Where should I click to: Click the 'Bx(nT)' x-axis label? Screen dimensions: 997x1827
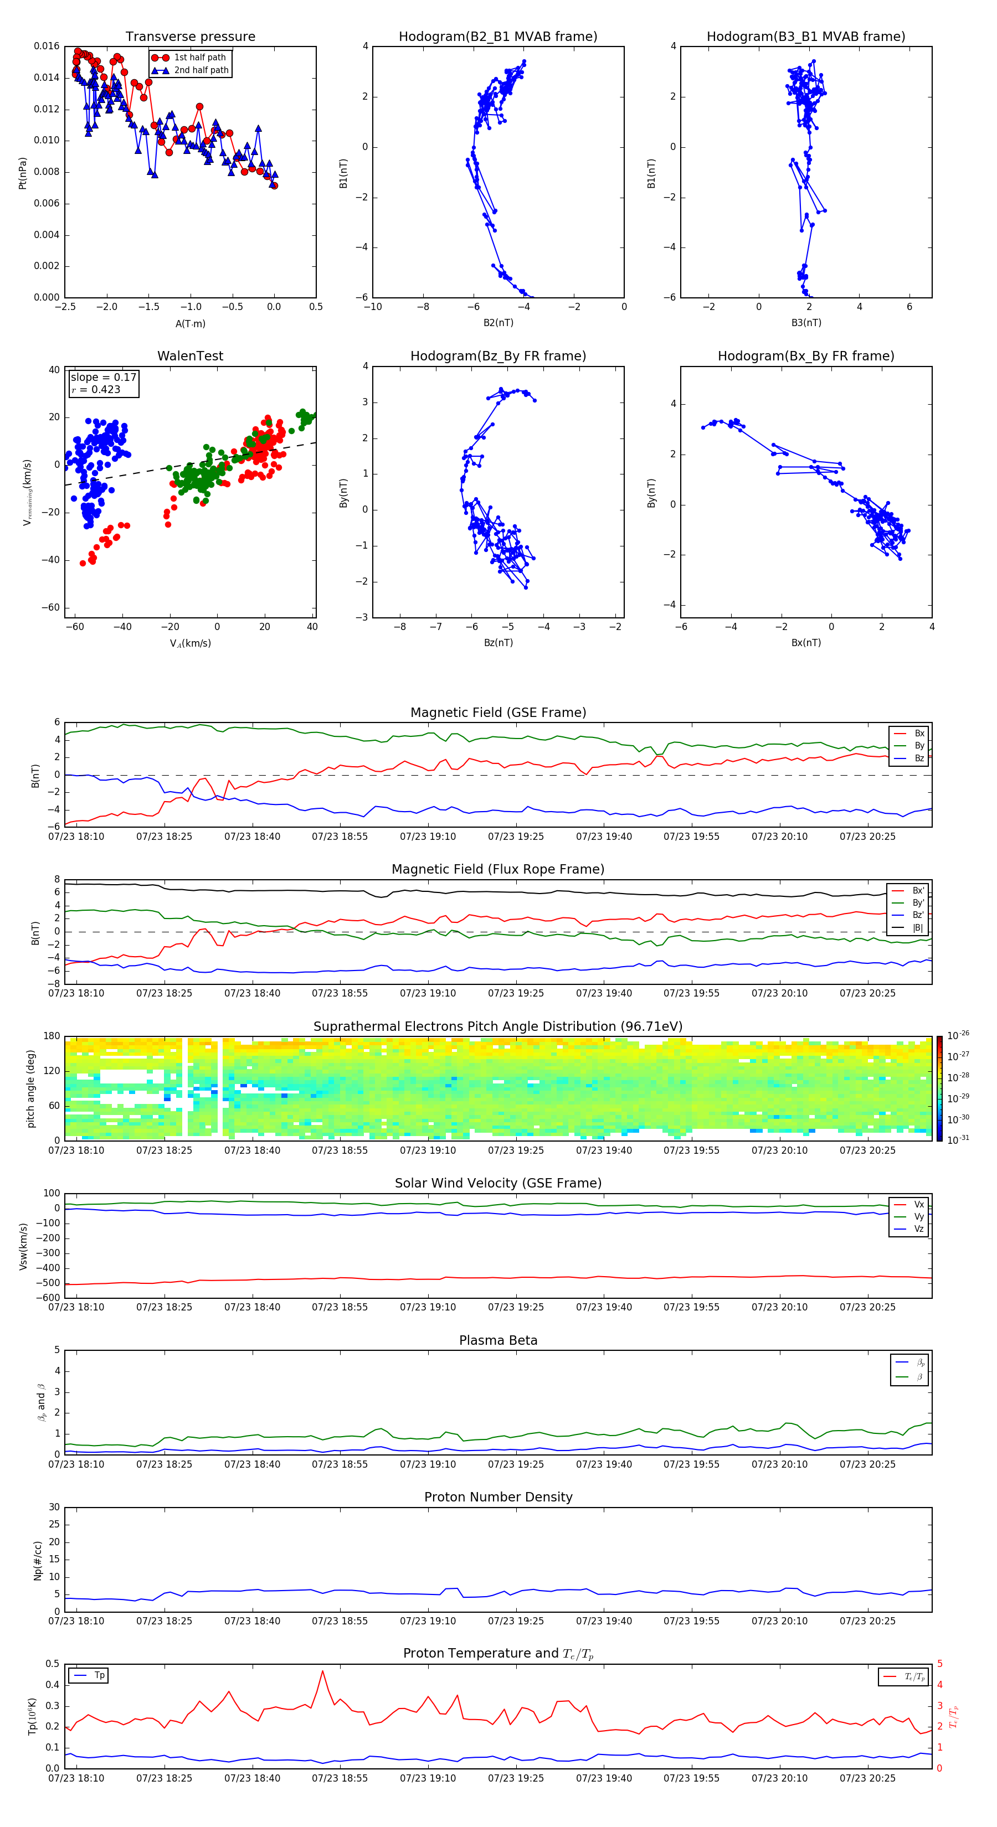click(x=806, y=643)
